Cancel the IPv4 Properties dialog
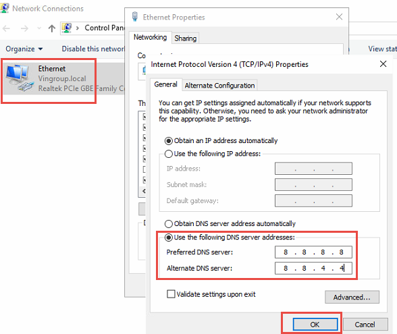 coord(365,324)
